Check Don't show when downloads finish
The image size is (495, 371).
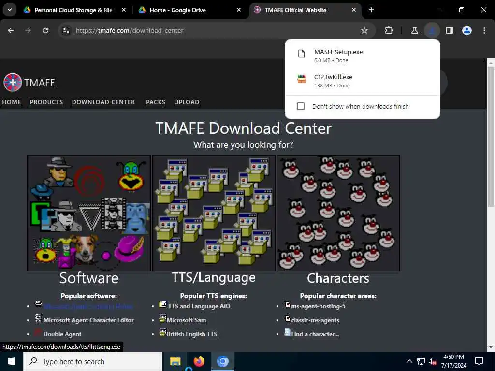pos(301,106)
